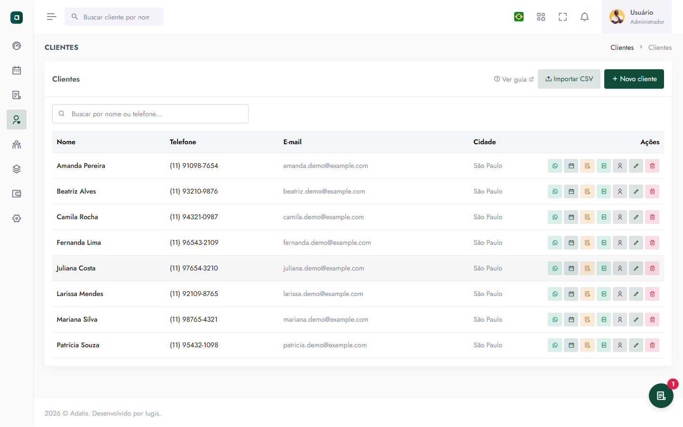Open WhatsApp chat for Patrícia Souza
Viewport: 683px width, 427px height.
[x=555, y=345]
